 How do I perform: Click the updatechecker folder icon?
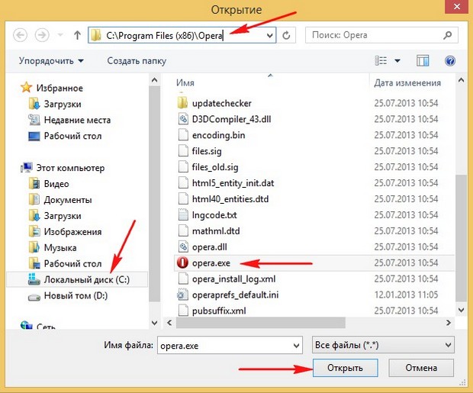(182, 103)
